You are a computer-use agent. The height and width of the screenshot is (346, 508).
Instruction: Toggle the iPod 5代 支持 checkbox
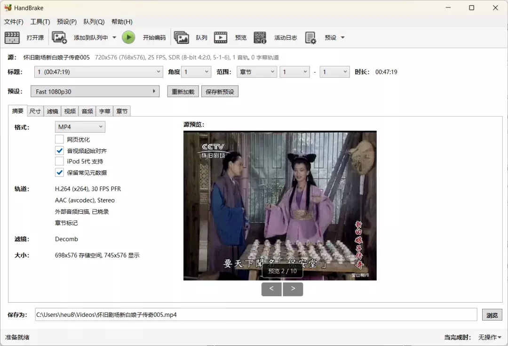(59, 161)
